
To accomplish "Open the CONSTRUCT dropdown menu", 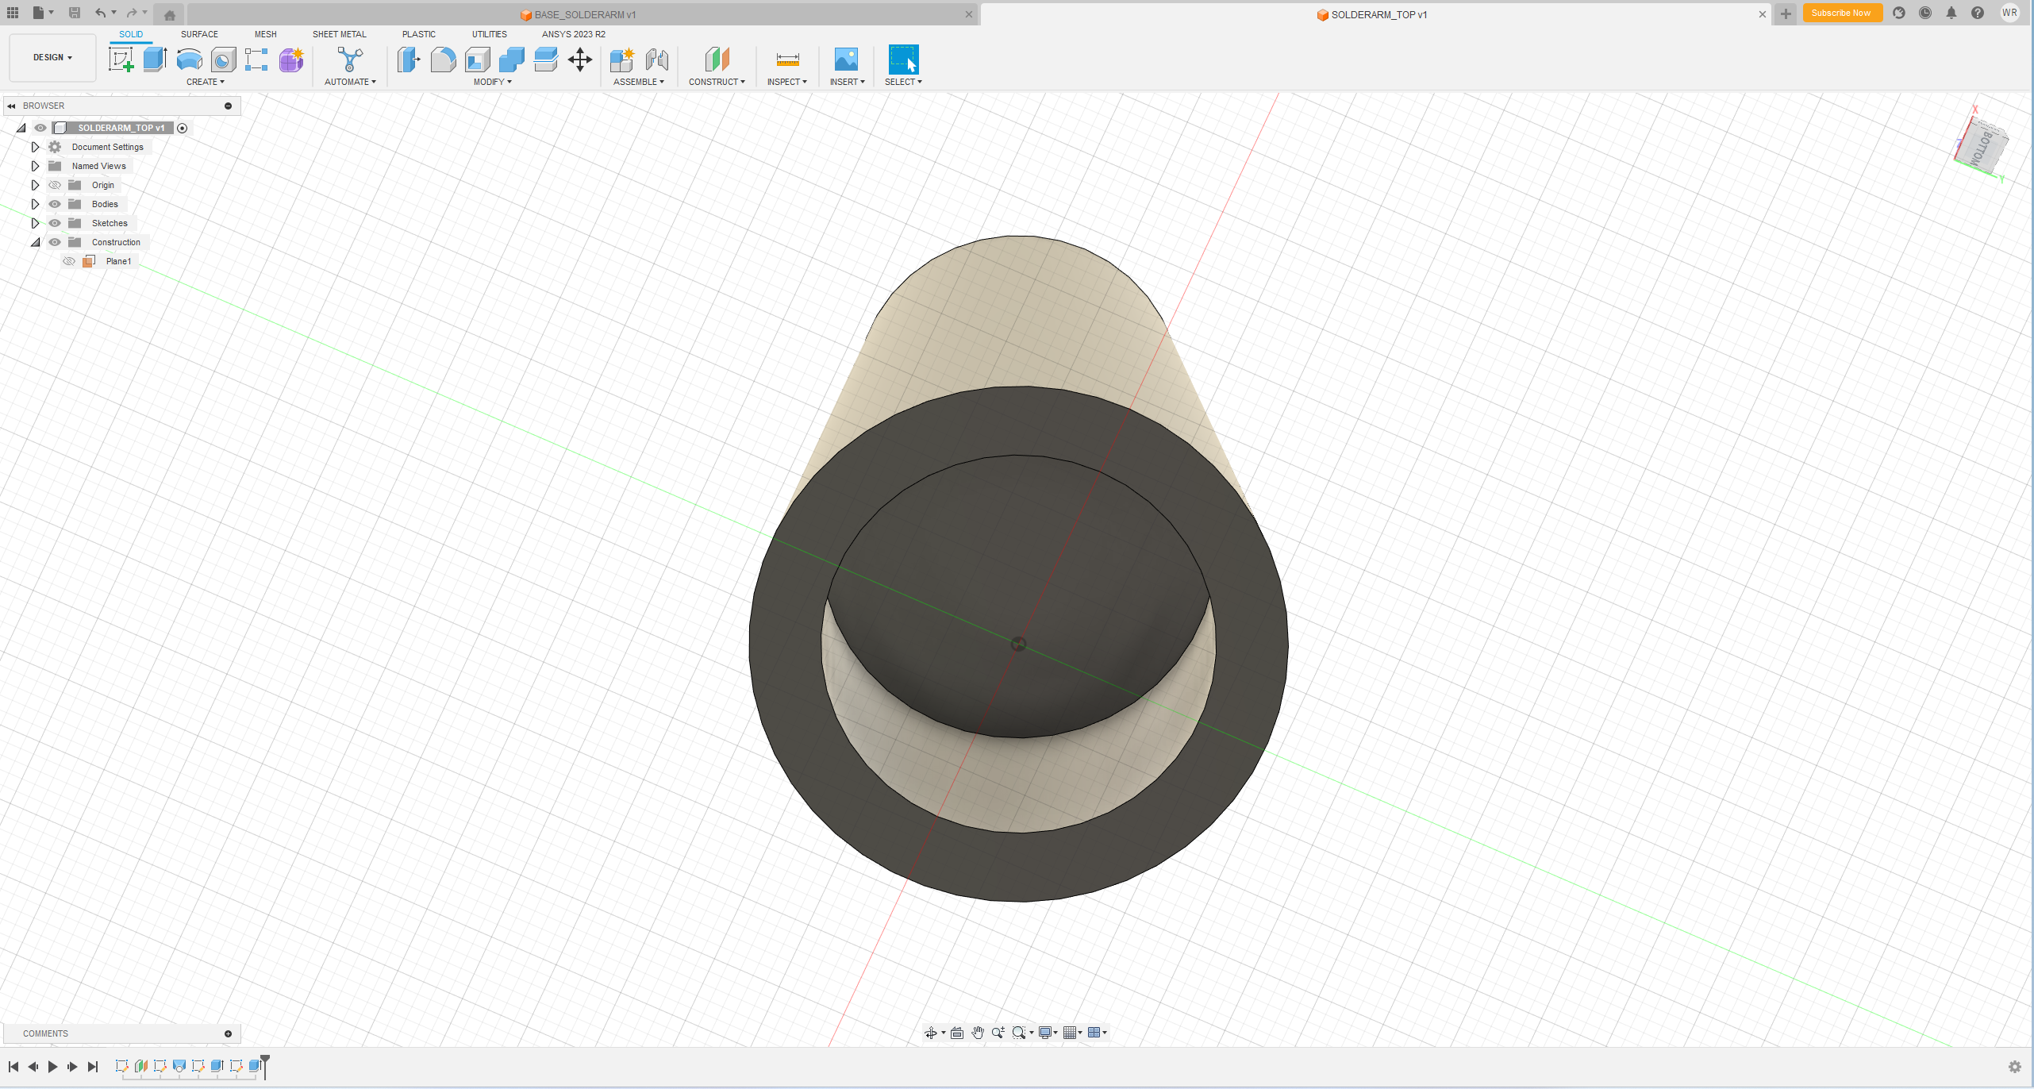I will tap(717, 82).
